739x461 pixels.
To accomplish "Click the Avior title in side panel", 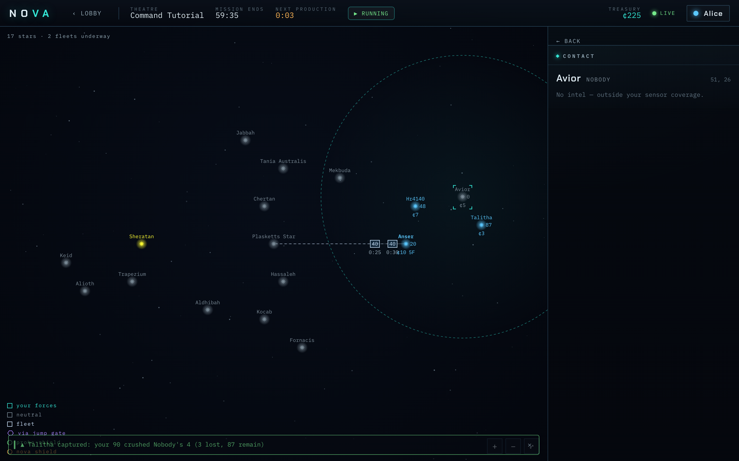I will click(x=568, y=78).
